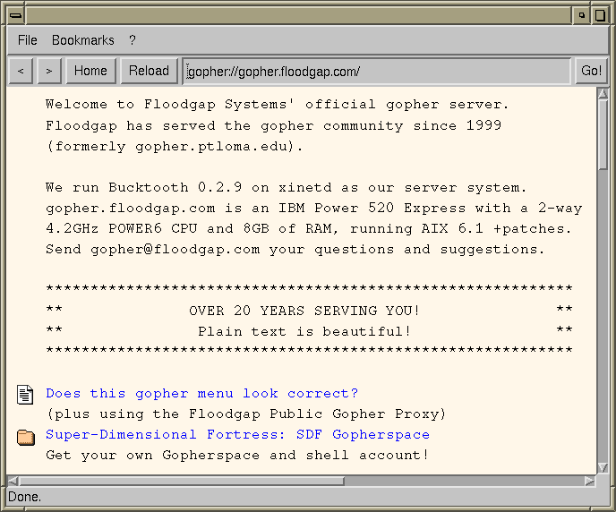Click the document icon beside gopher menu link
The width and height of the screenshot is (616, 512).
click(x=25, y=395)
